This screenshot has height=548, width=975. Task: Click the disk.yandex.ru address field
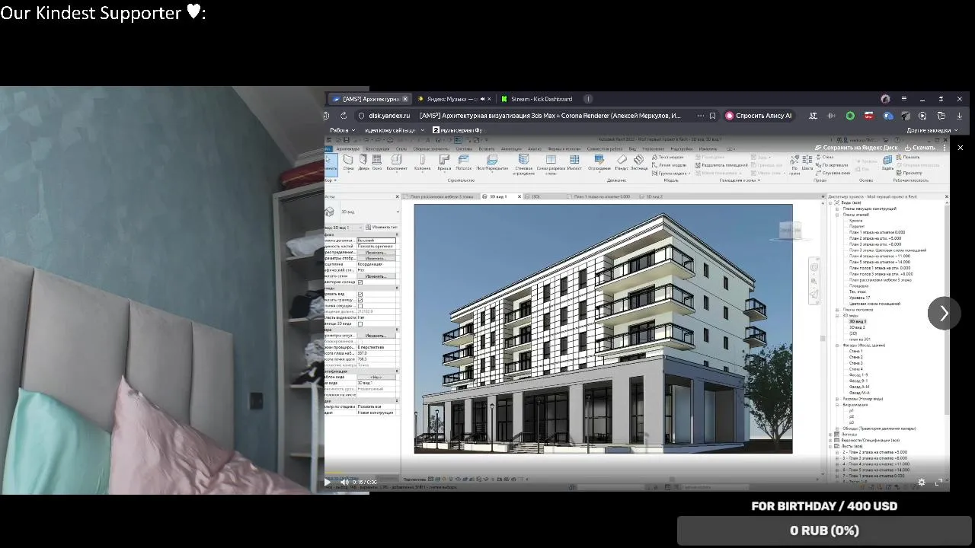(389, 116)
